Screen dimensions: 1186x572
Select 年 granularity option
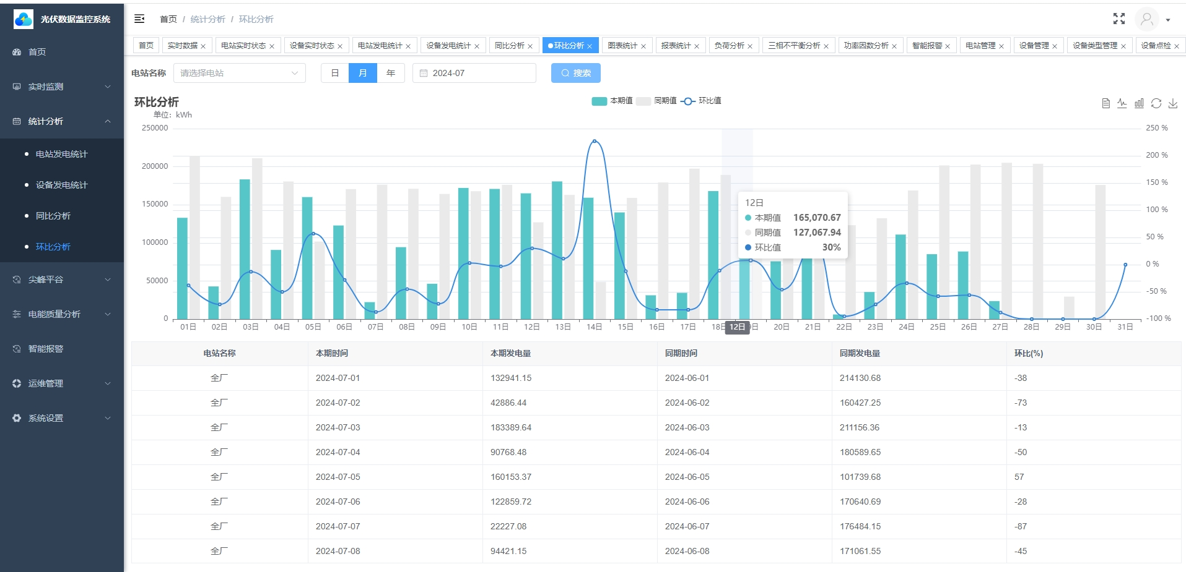[x=391, y=73]
